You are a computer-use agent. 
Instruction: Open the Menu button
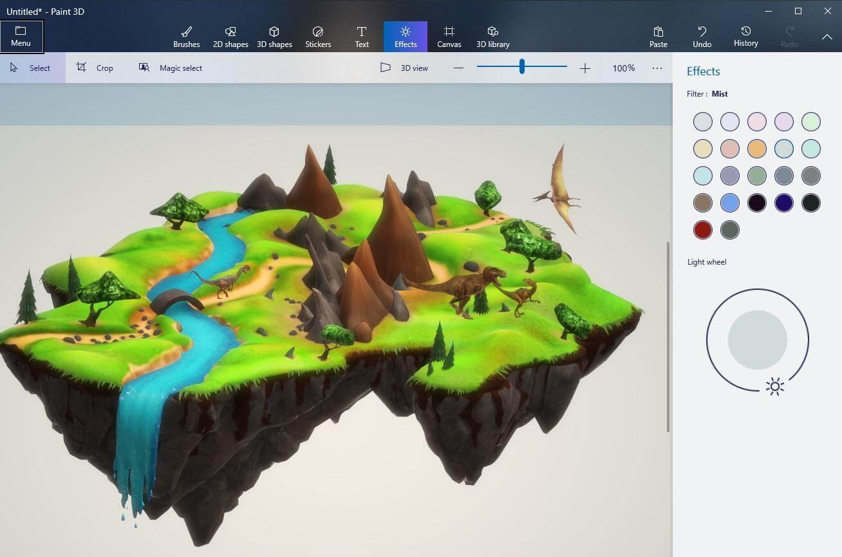pyautogui.click(x=21, y=37)
